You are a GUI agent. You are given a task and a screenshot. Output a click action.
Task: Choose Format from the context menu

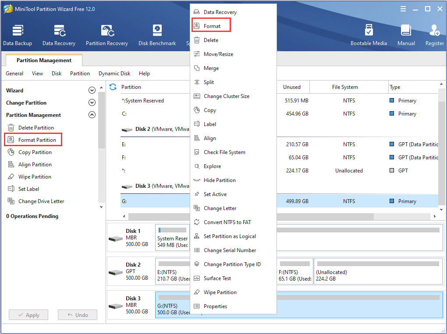point(233,26)
